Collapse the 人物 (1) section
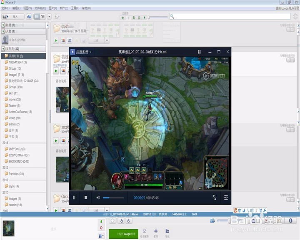 (x=3, y=31)
